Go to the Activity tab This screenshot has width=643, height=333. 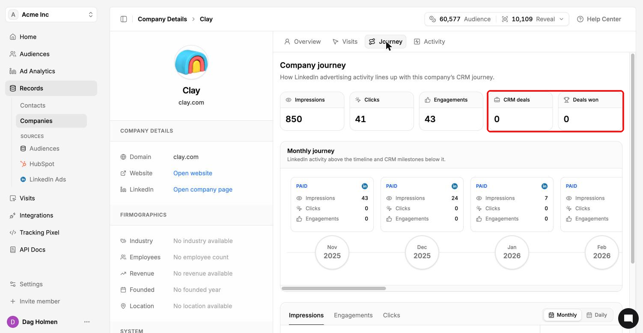coord(429,42)
